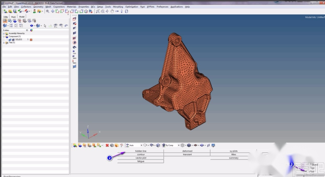Screen dimensions: 325x177
Task: Click the pan hand tool icon
Action: pyautogui.click(x=112, y=11)
